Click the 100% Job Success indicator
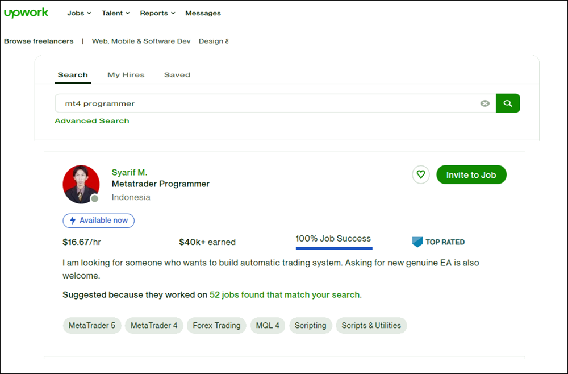The width and height of the screenshot is (568, 374). point(333,240)
